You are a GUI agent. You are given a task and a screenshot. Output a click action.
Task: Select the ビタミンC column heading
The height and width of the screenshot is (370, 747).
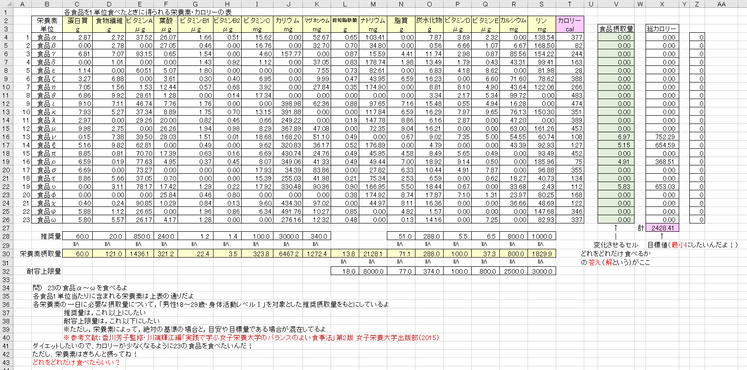[x=257, y=20]
